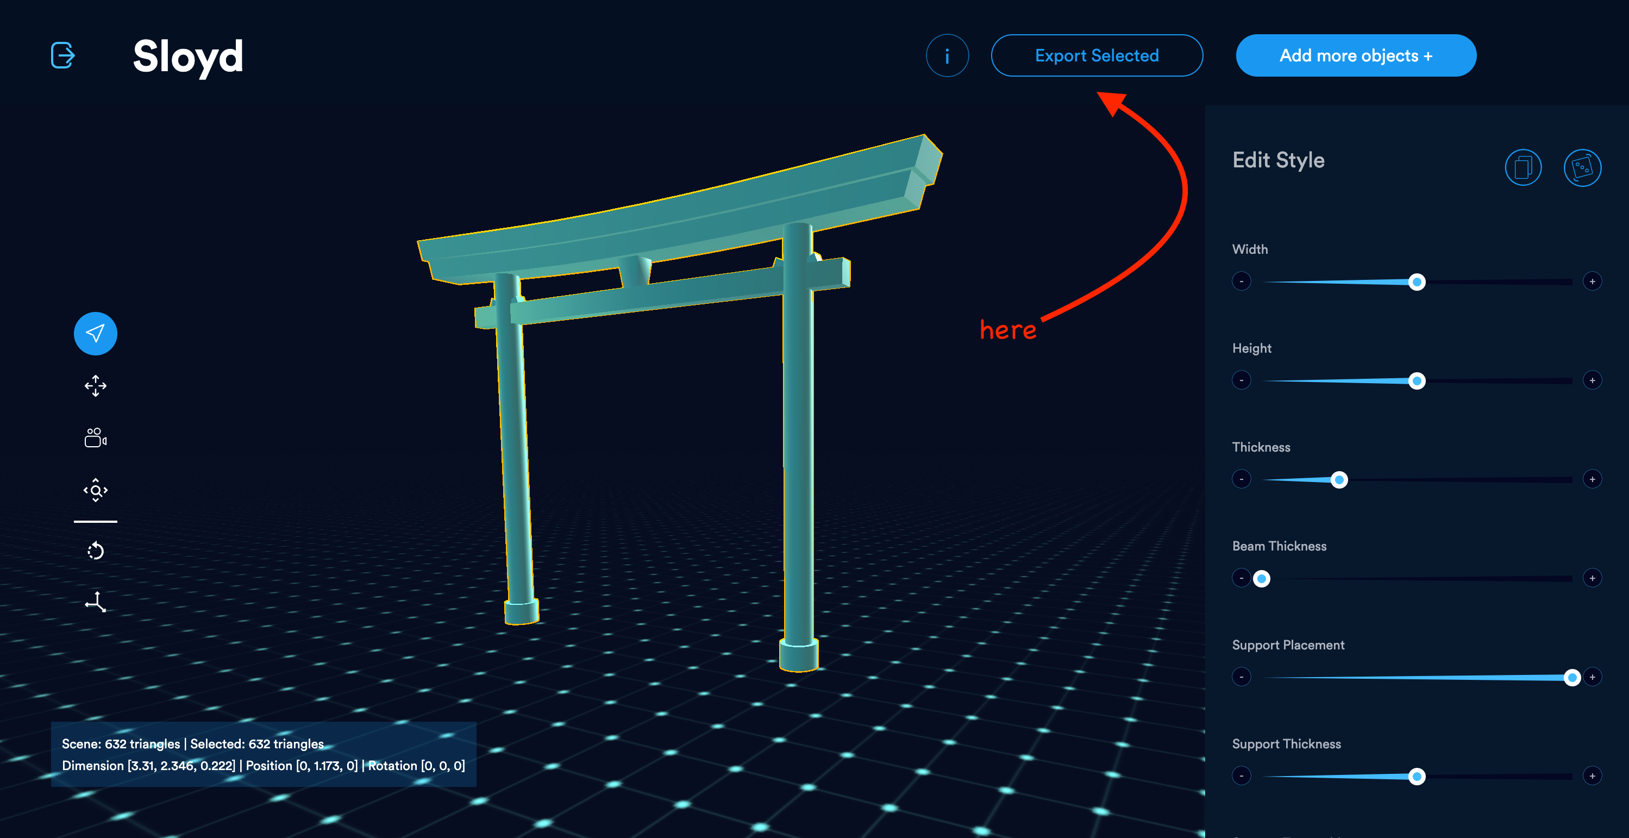Click the 'Scene: 632 triangles' status text
Viewport: 1629px width, 838px height.
121,744
